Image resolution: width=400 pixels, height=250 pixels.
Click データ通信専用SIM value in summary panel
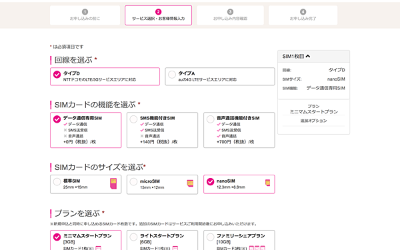(x=325, y=88)
